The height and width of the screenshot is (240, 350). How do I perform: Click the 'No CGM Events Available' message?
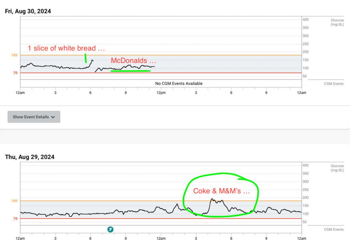pyautogui.click(x=179, y=84)
